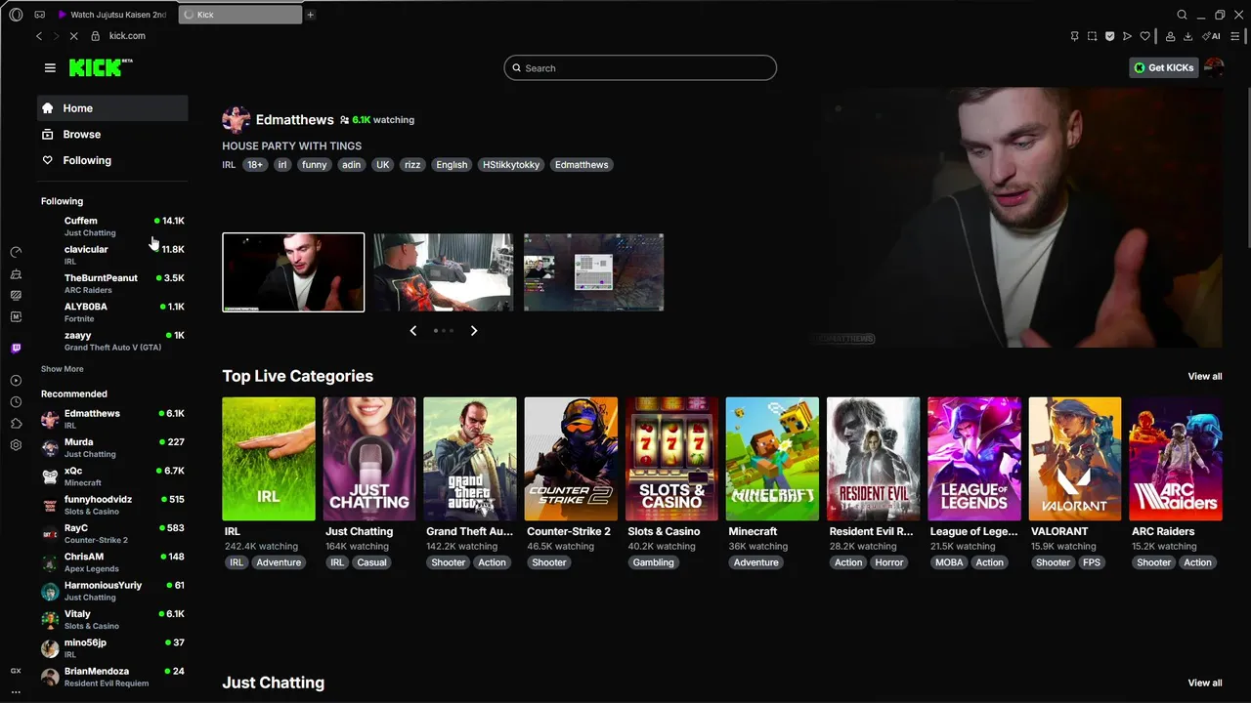1251x703 pixels.
Task: Open the AI assistant button
Action: [1212, 36]
